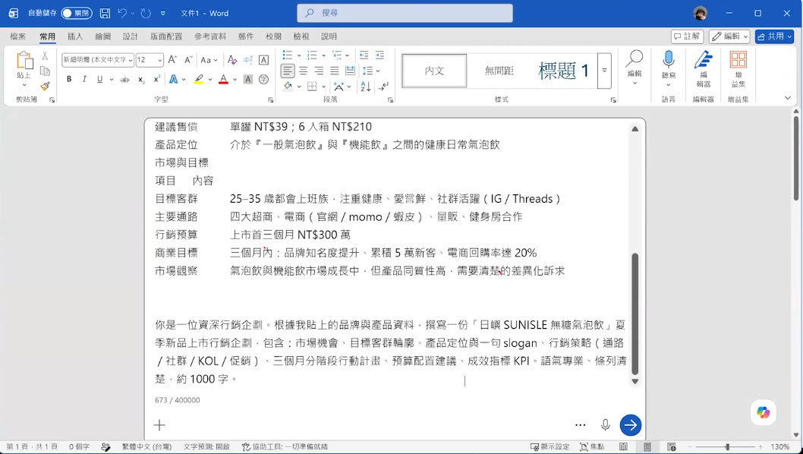Decrease paragraph indent
Screen dimensions: 803x454
(364, 55)
